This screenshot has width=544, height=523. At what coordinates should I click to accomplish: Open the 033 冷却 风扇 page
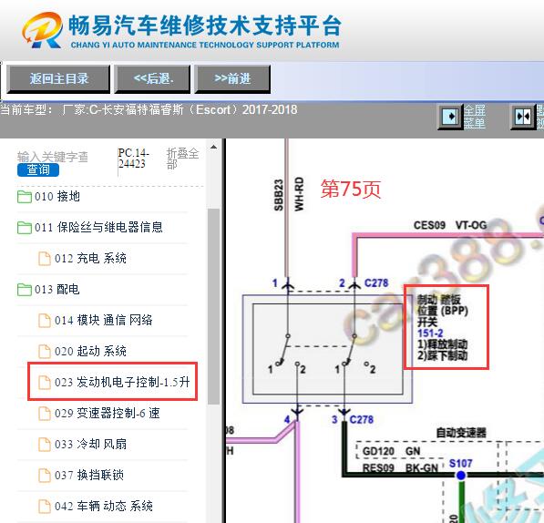[x=90, y=444]
